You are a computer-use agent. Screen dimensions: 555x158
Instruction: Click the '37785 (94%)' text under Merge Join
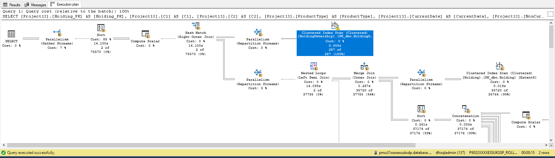point(364,94)
